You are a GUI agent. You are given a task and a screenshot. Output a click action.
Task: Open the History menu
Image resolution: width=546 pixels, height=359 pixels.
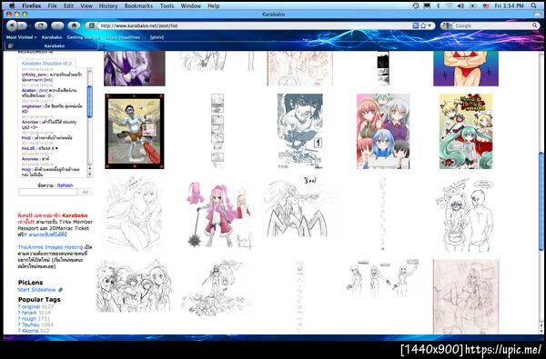(108, 6)
